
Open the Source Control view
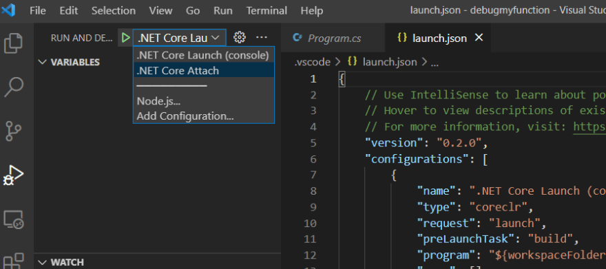(x=14, y=131)
